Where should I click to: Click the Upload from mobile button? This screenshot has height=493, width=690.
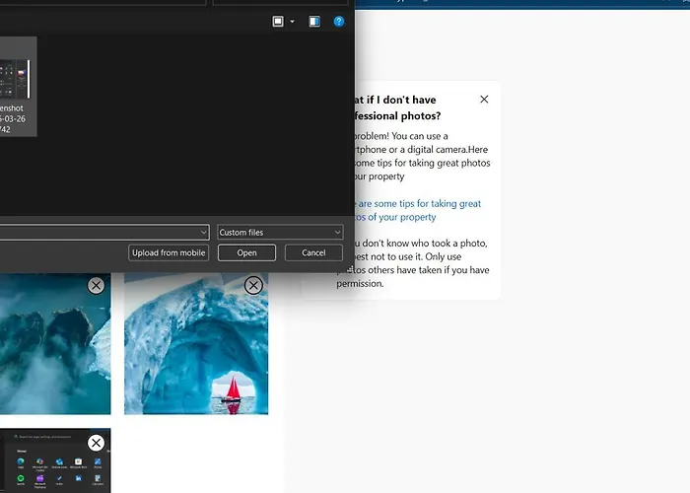click(x=169, y=252)
